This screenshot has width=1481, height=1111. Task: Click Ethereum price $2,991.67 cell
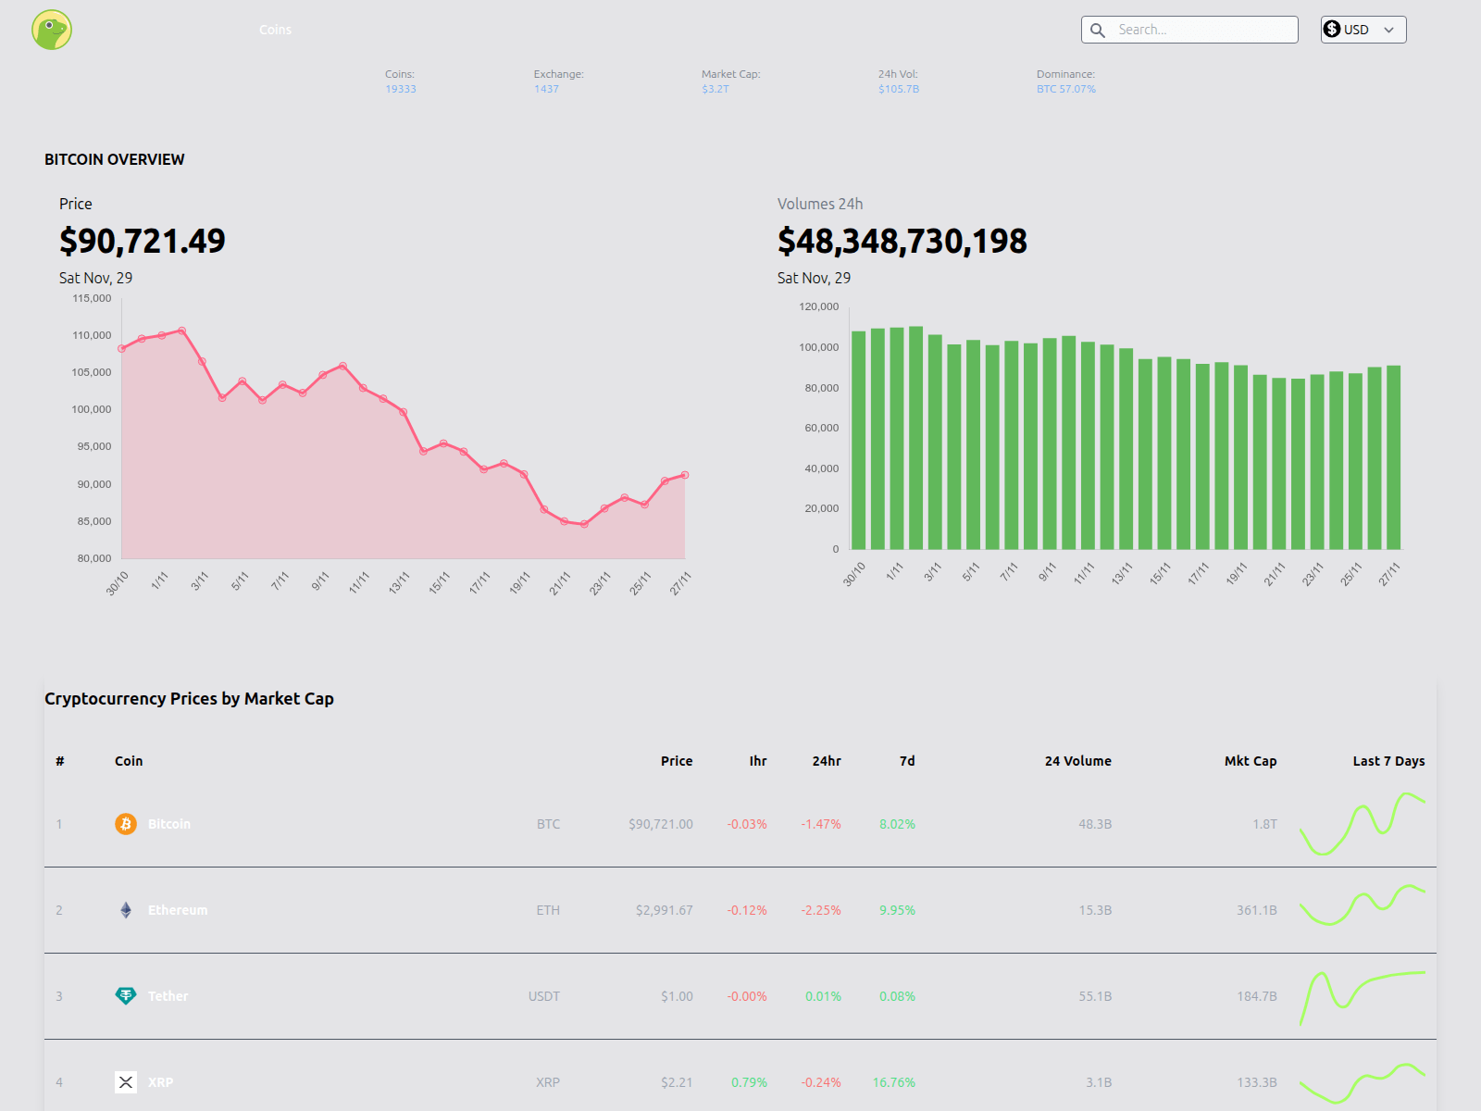tap(665, 910)
